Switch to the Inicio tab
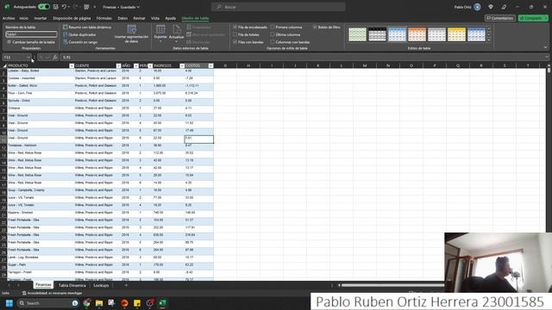Image resolution: width=552 pixels, height=310 pixels. pos(24,18)
